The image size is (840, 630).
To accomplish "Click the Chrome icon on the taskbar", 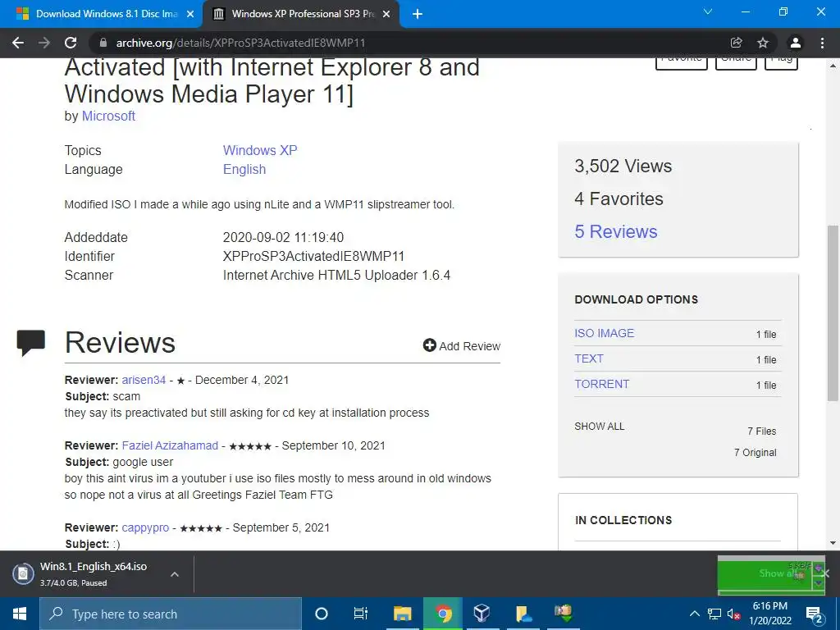I will pyautogui.click(x=443, y=614).
